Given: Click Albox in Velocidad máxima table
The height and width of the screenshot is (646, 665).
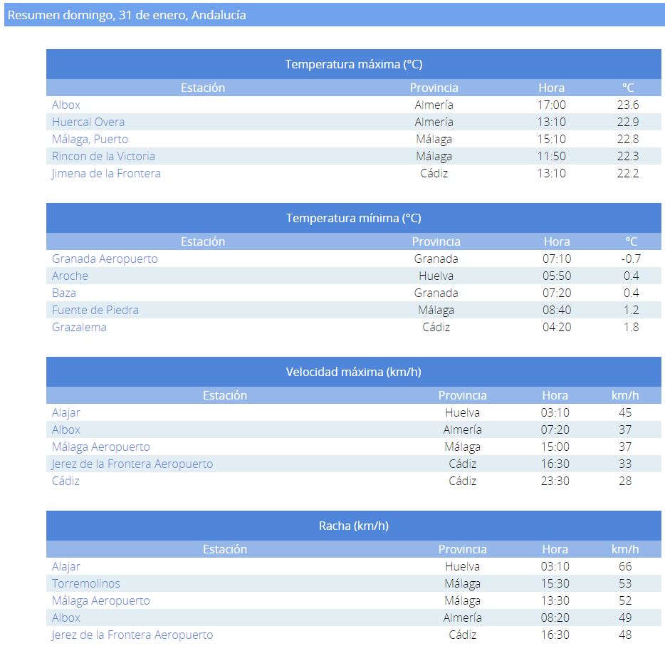Looking at the screenshot, I should point(66,429).
